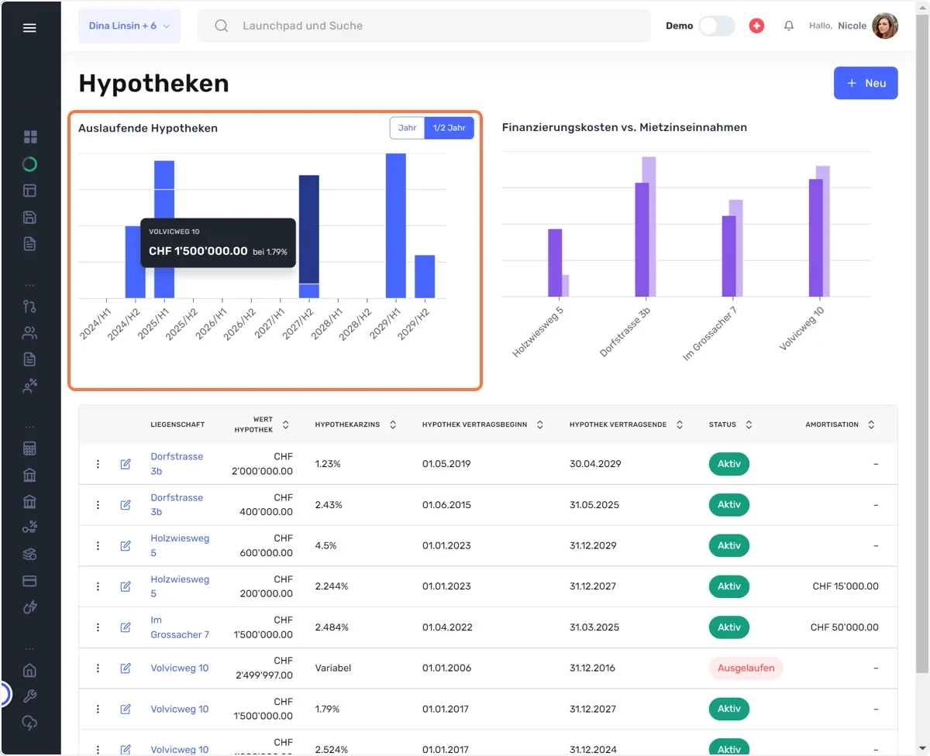Open row menu for expired Volvicweg 10 mortgage

(98, 668)
